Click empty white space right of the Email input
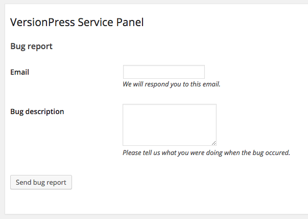Image resolution: width=308 pixels, height=219 pixels. tap(255, 72)
